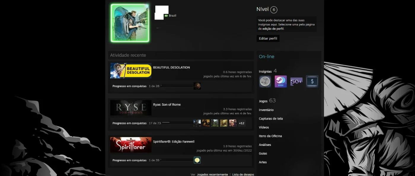415x176 pixels.
Task: Open the silver Pillar of Community badge
Action: pos(265,82)
